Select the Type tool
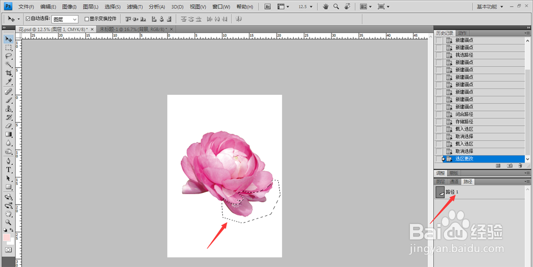 9,170
